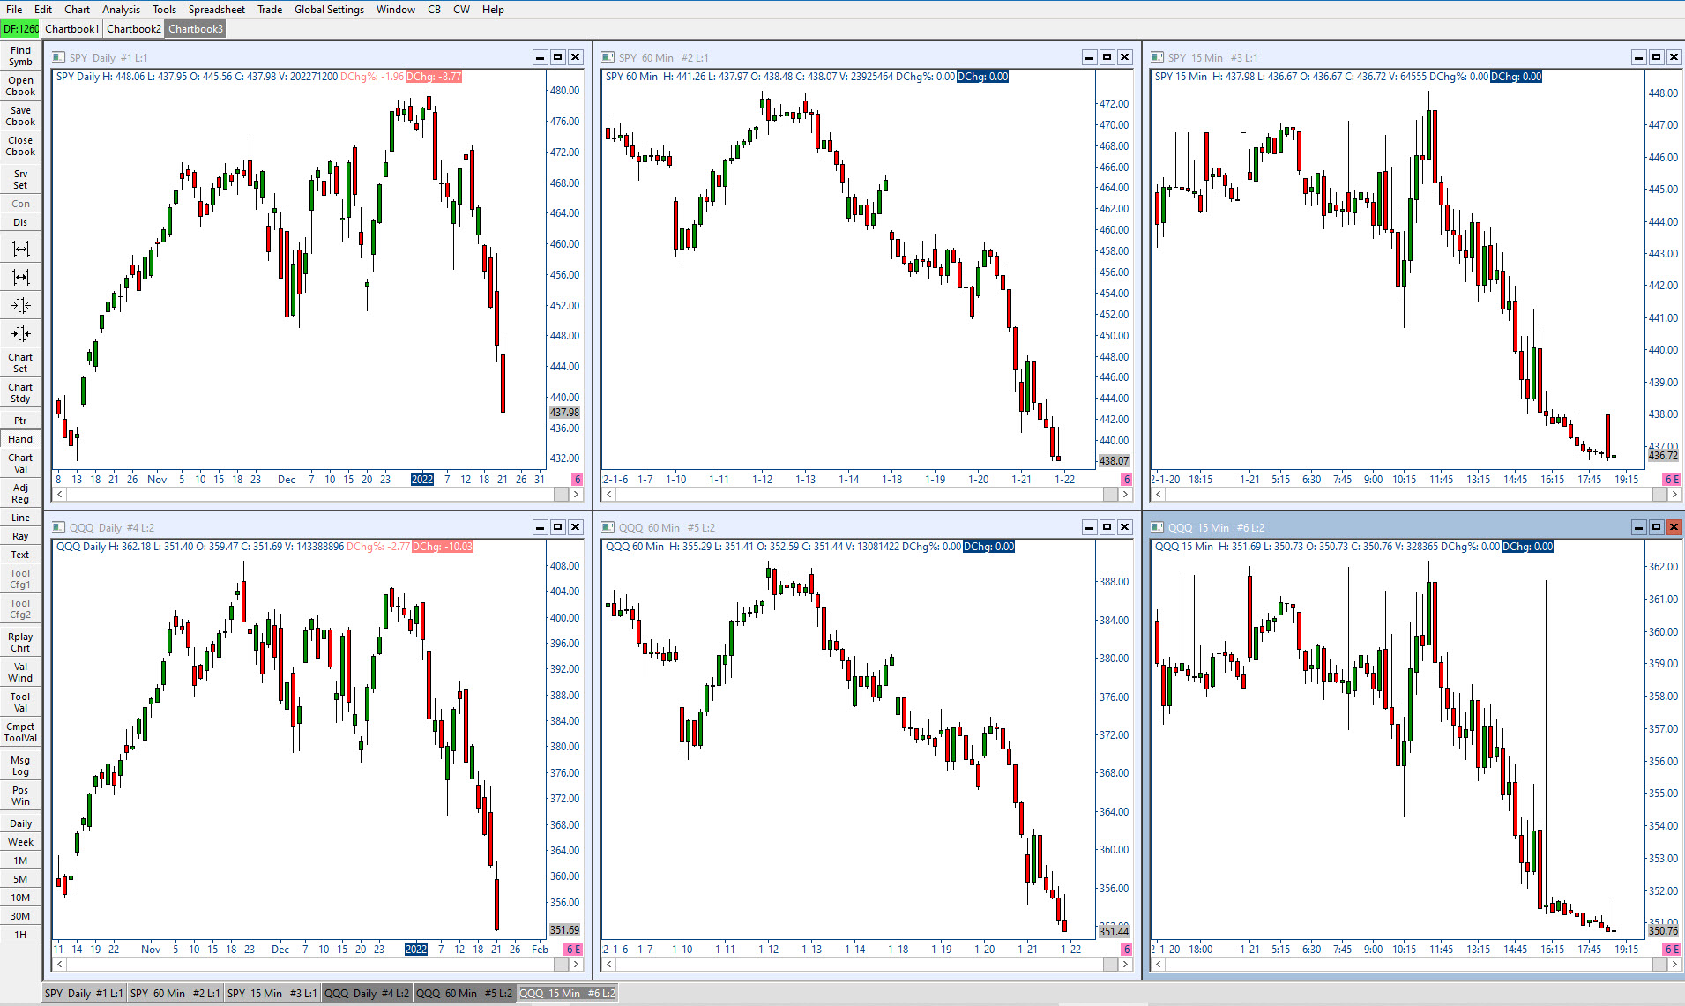Open the Pos Win positions window

(x=20, y=795)
